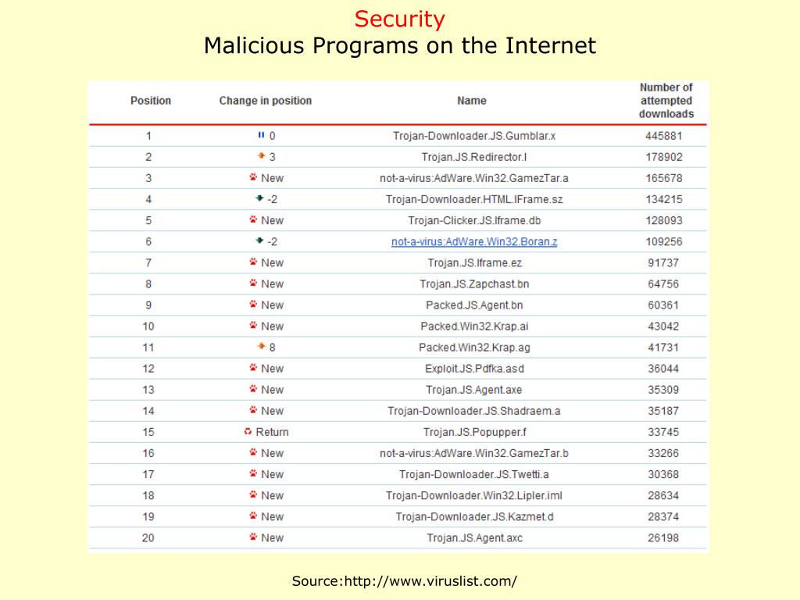This screenshot has width=800, height=600.
Task: Click the orange up arrow beside Trojan.JS.Redirector.l
Action: [x=261, y=155]
